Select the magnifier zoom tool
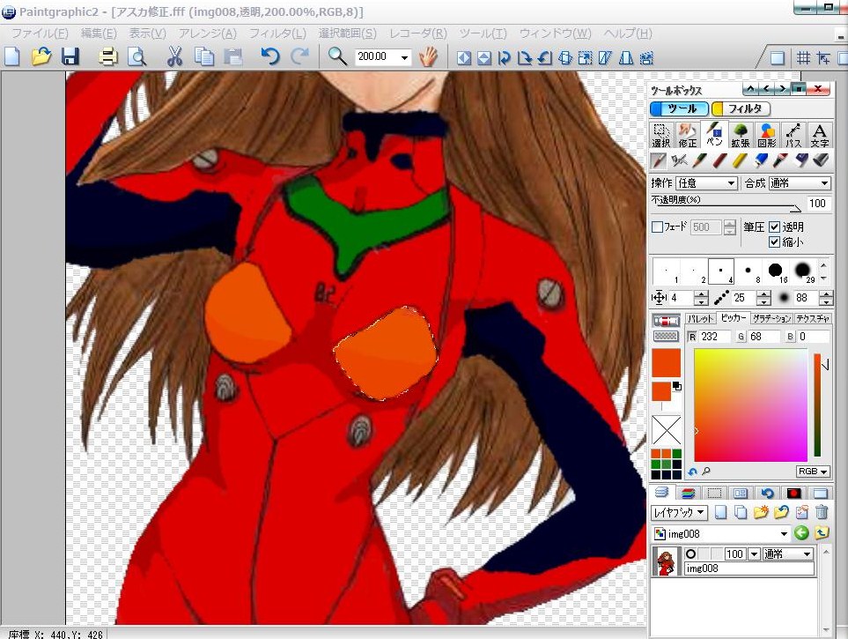The width and height of the screenshot is (848, 639). pos(337,56)
